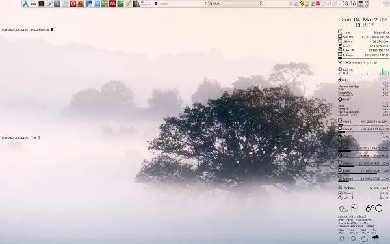Open the notepad with pencil launcher
This screenshot has height=244, width=390.
coord(128,3)
